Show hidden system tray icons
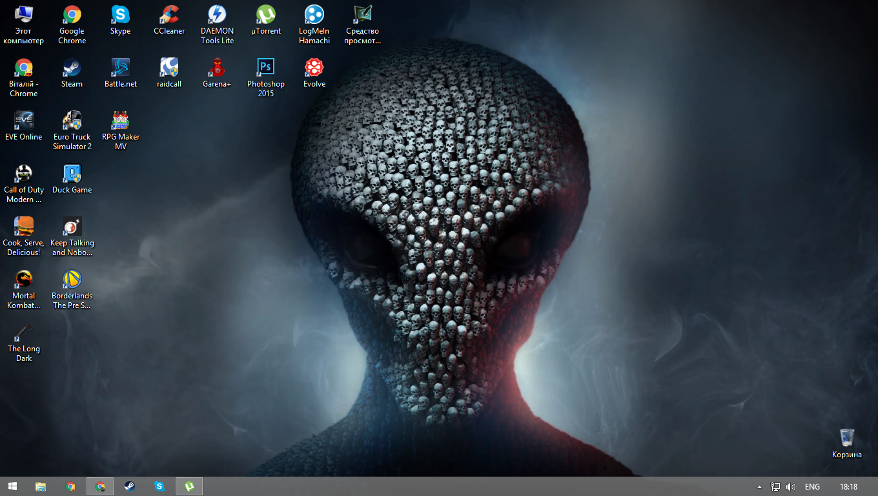 click(759, 487)
